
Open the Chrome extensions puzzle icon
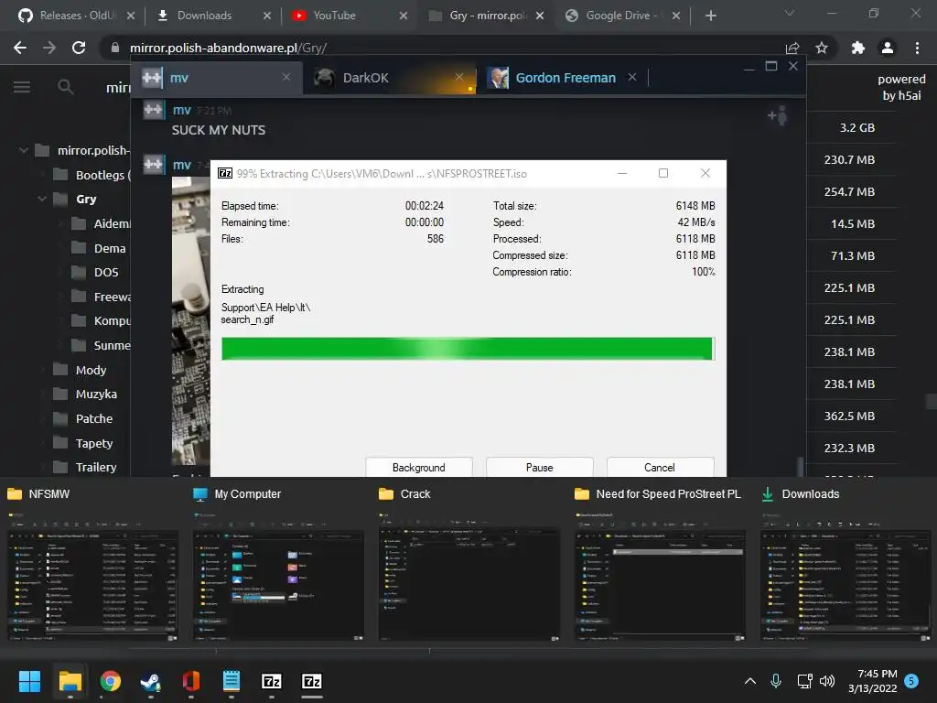(x=858, y=48)
